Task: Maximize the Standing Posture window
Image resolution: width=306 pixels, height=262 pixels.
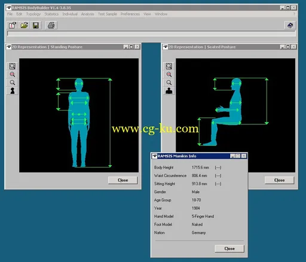Action: 131,47
